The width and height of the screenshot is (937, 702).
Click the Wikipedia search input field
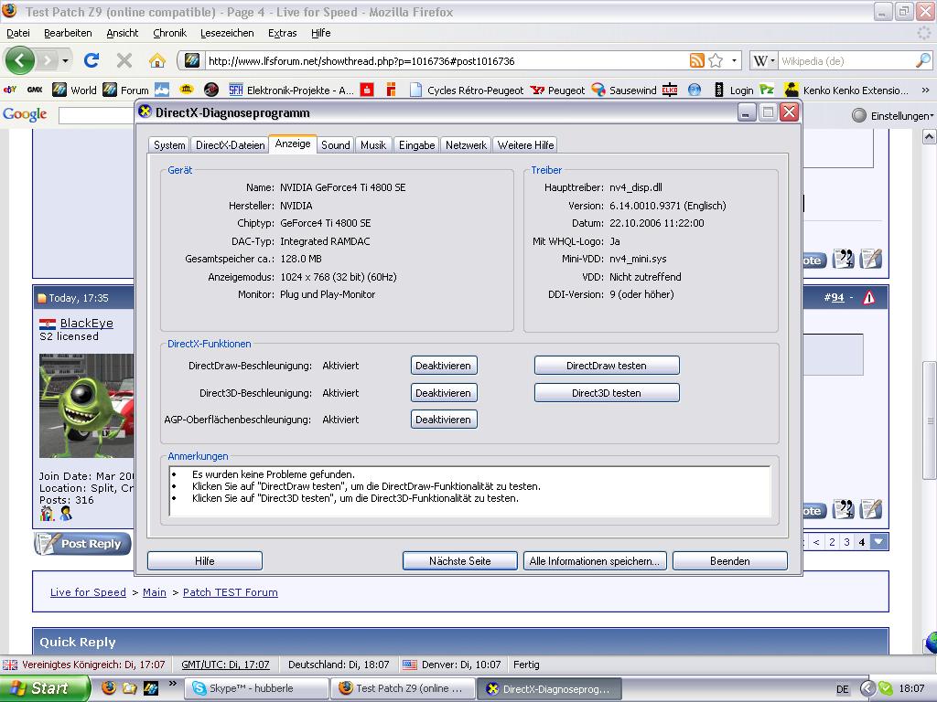pyautogui.click(x=845, y=60)
